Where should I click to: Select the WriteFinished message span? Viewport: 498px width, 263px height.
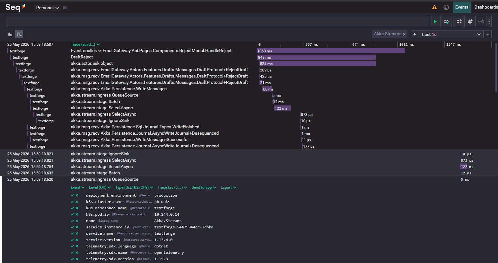click(x=135, y=127)
